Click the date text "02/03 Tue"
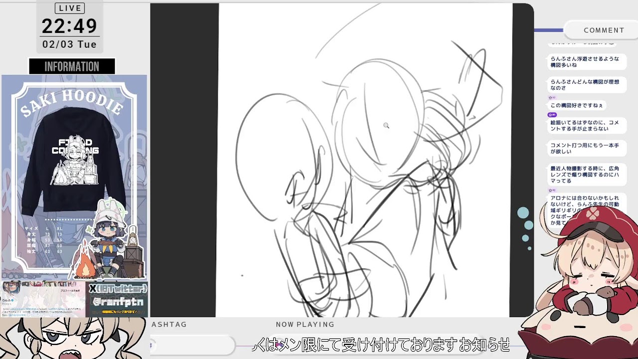This screenshot has width=638, height=359. (69, 44)
